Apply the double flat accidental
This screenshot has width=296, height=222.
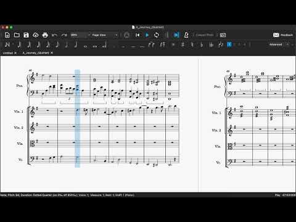coord(211,44)
